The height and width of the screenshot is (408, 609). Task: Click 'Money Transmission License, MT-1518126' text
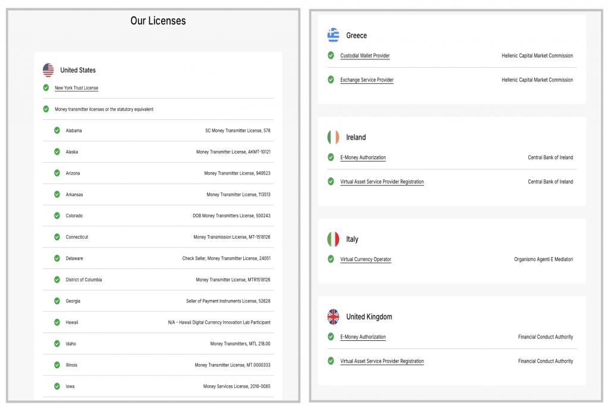tap(232, 237)
